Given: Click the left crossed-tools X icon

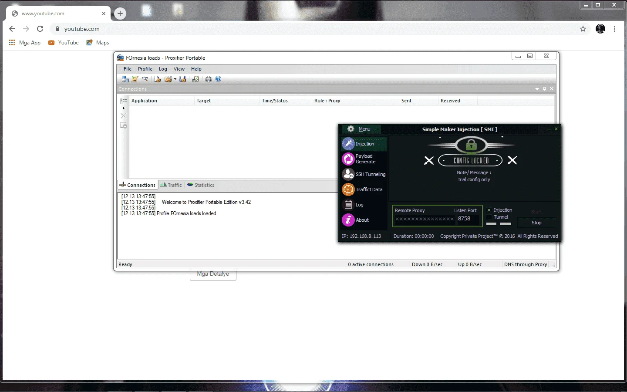Looking at the screenshot, I should [429, 160].
